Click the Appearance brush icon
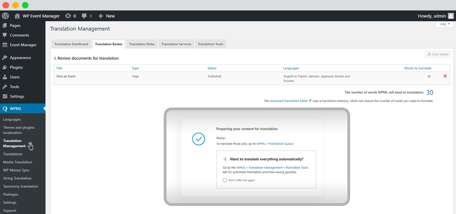456x214 pixels. [x=5, y=58]
